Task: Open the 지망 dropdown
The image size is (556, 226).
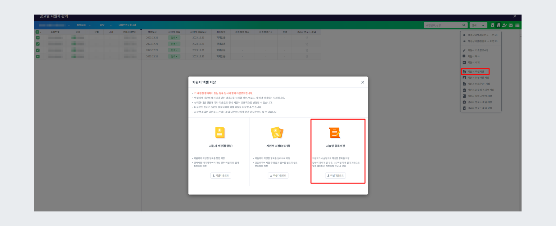Action: point(106,25)
